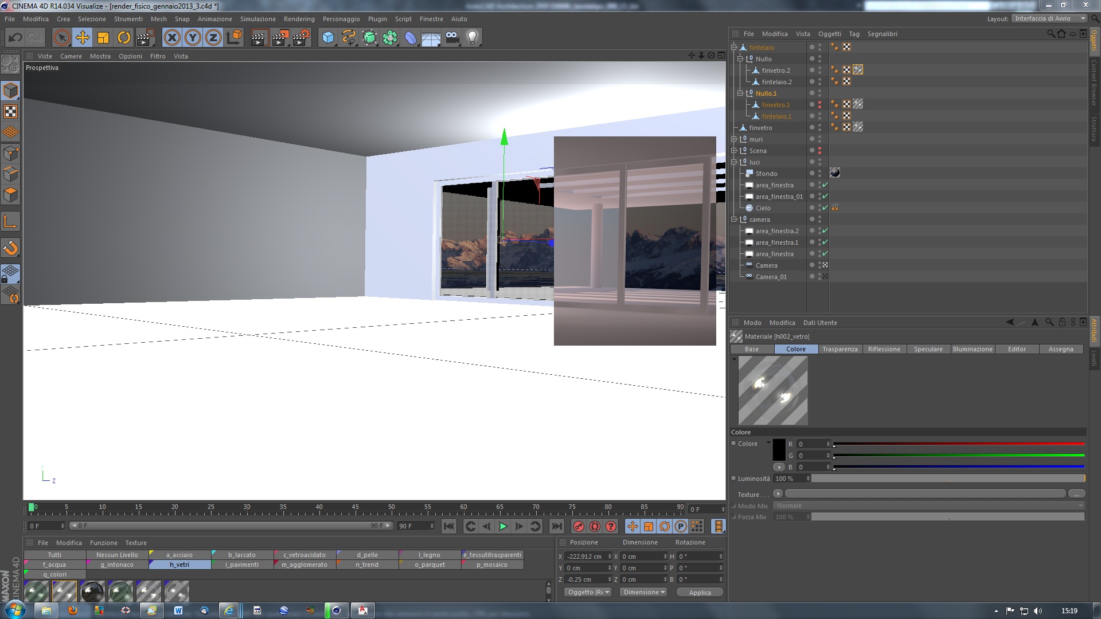The width and height of the screenshot is (1101, 619).
Task: Collapse the luci group
Action: pos(734,162)
